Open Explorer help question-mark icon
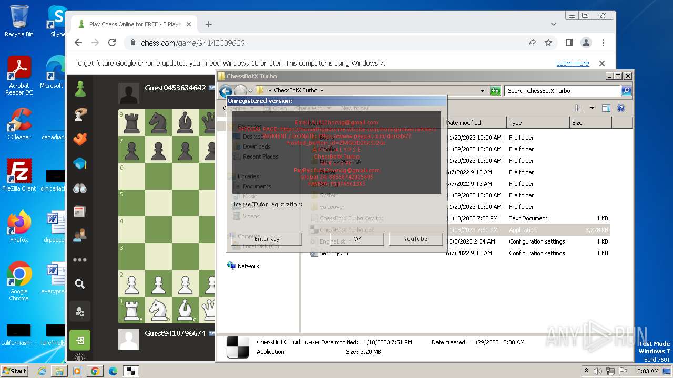The width and height of the screenshot is (673, 378). tap(621, 108)
